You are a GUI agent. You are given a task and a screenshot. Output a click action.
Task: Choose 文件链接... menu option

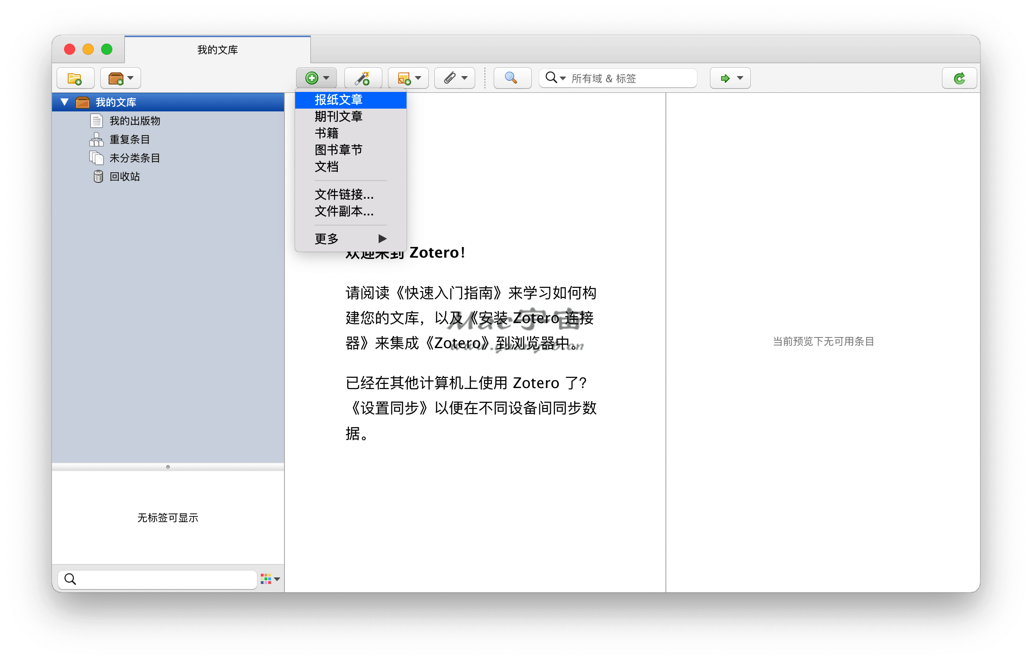click(x=344, y=194)
